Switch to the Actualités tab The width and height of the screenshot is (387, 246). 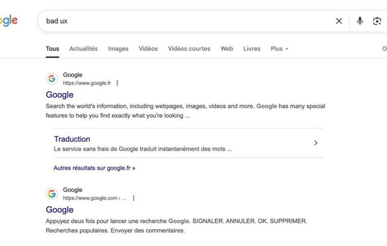click(x=84, y=49)
